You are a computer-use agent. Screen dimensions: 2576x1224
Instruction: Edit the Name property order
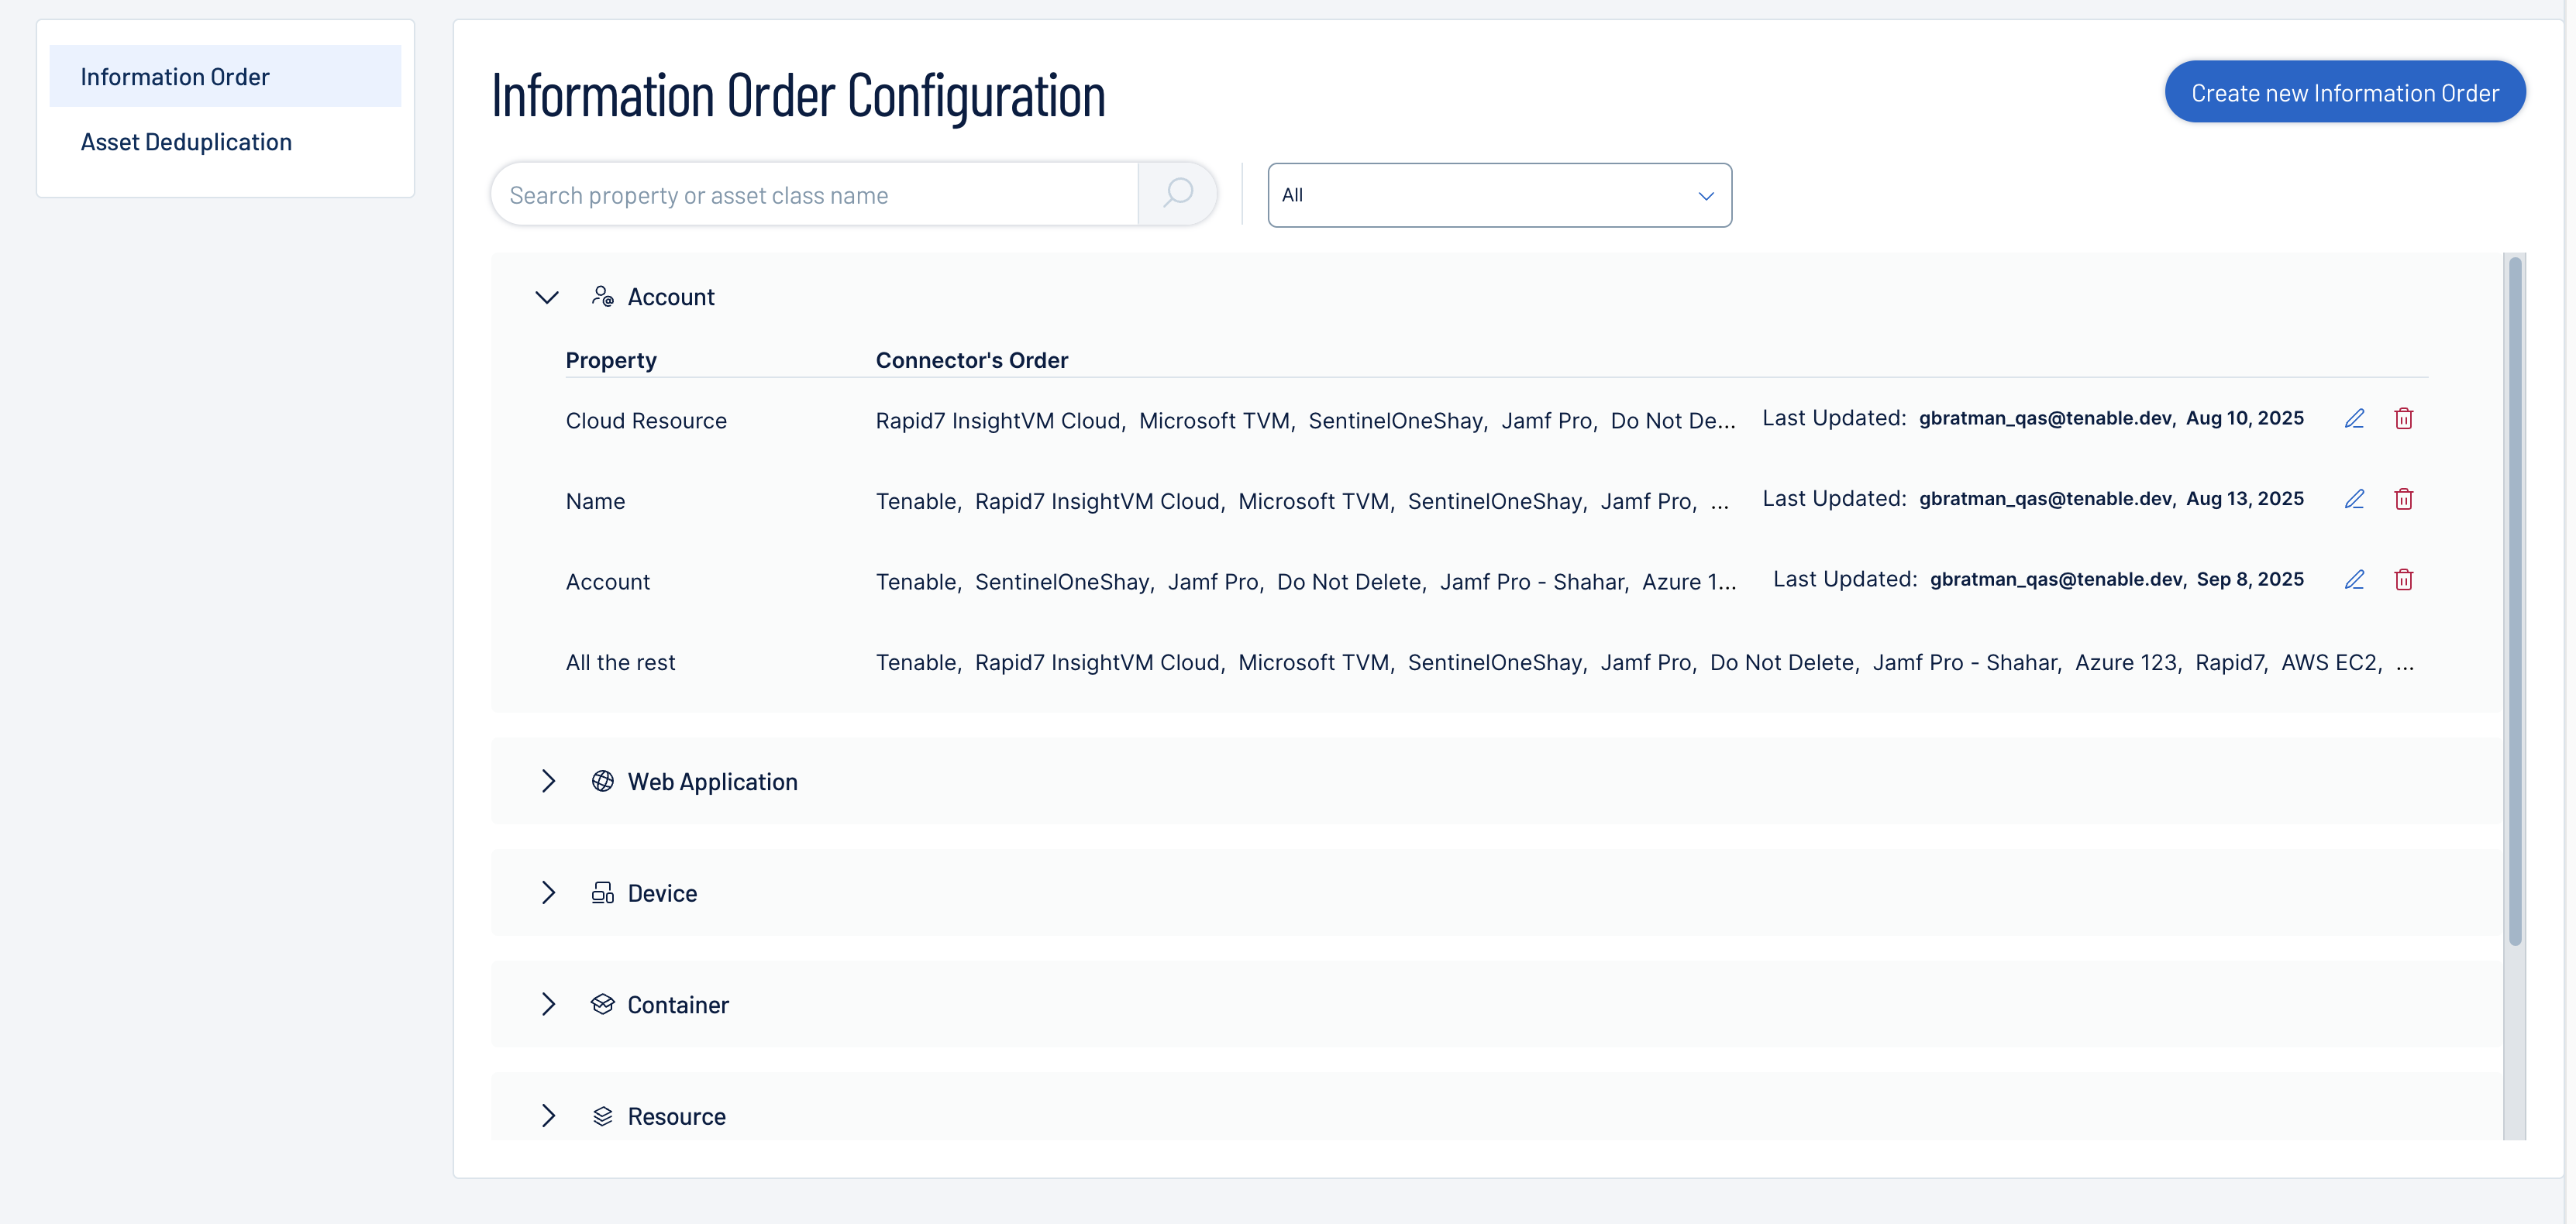point(2354,499)
